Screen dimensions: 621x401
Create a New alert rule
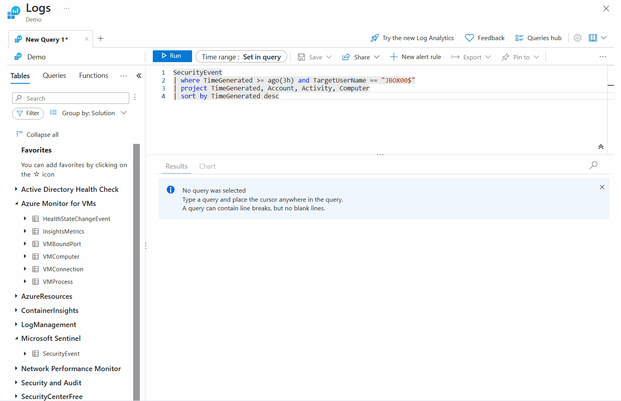click(415, 57)
